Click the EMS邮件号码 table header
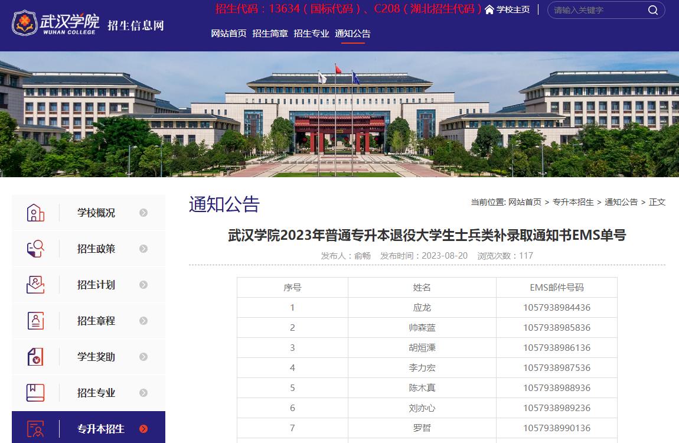 pyautogui.click(x=556, y=287)
